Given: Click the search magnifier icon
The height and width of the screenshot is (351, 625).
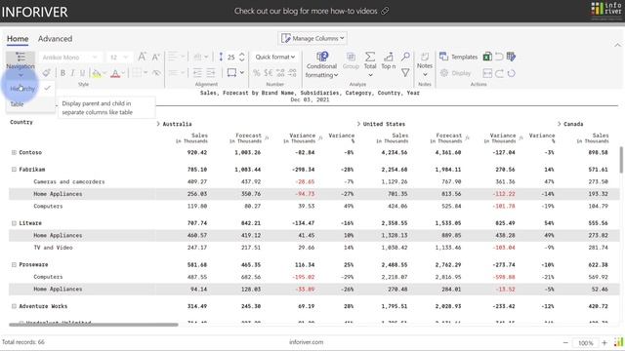Looking at the screenshot, I should click(405, 57).
